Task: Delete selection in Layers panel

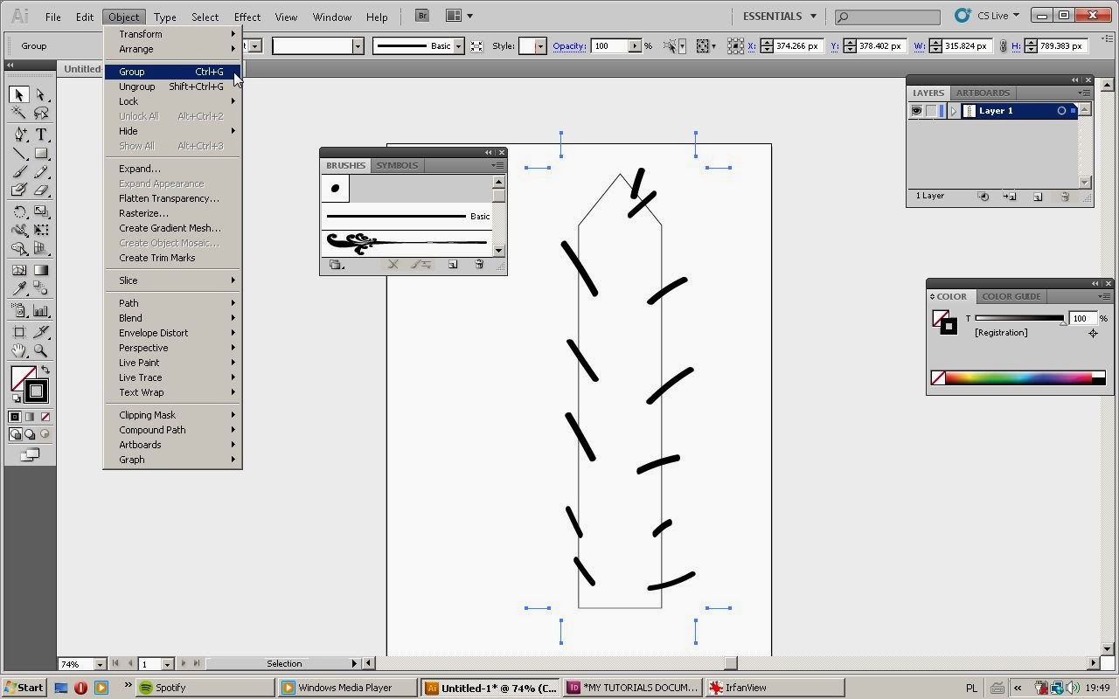Action: [1065, 197]
